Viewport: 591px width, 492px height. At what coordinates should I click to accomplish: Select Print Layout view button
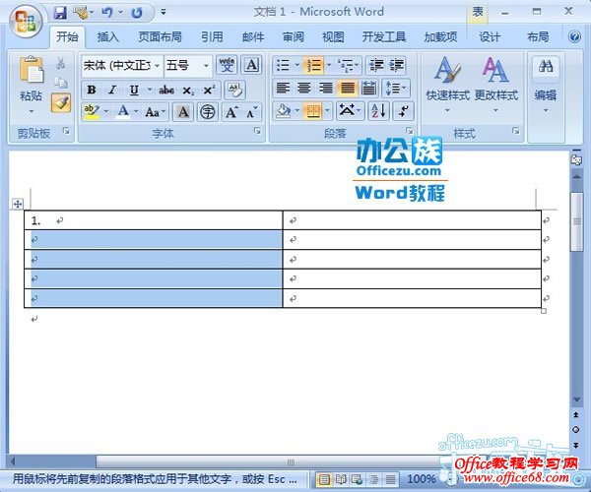tap(324, 479)
